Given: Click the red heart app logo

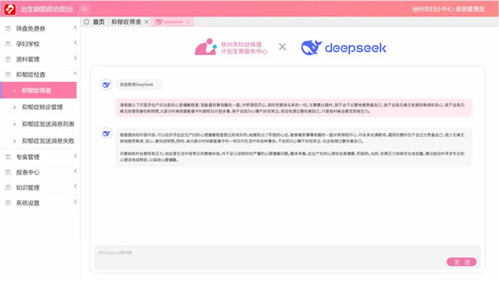Looking at the screenshot, I should (10, 9).
